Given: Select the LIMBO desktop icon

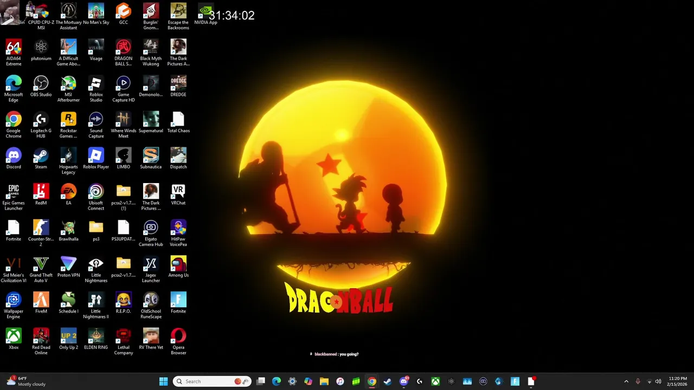Looking at the screenshot, I should [124, 159].
